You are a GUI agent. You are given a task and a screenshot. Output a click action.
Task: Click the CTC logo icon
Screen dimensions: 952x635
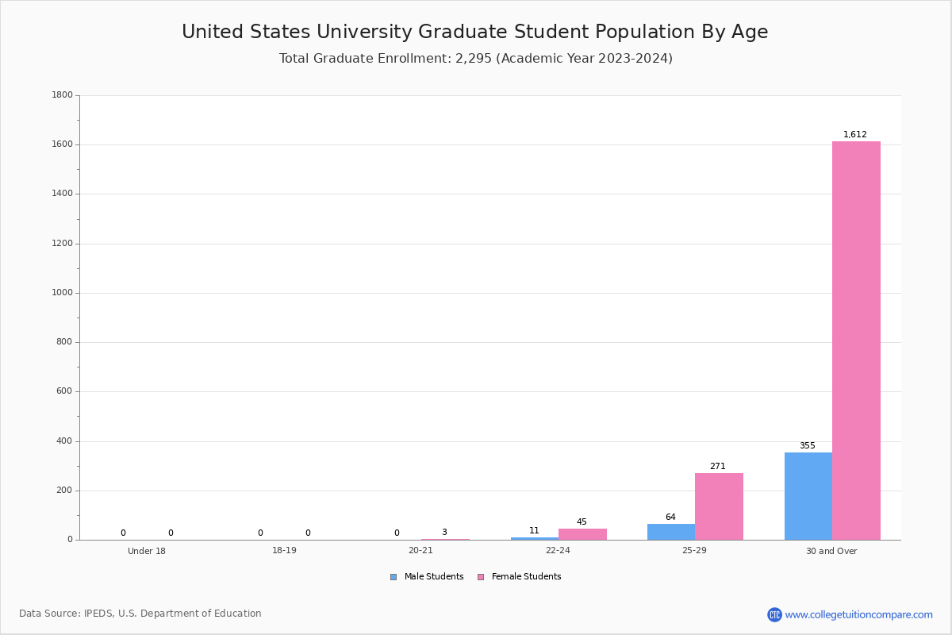[x=774, y=614]
